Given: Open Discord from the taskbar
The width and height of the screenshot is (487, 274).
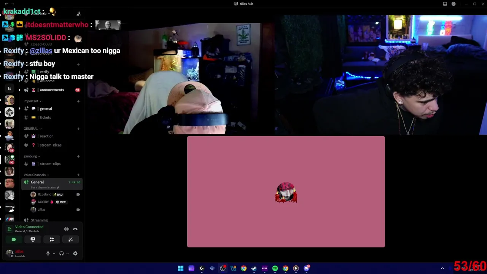Looking at the screenshot, I should (307, 268).
